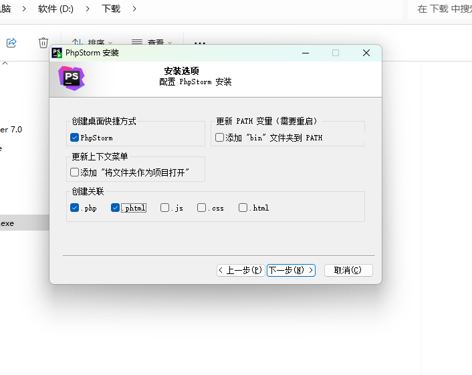Click the delete trash icon in Explorer

[x=43, y=43]
